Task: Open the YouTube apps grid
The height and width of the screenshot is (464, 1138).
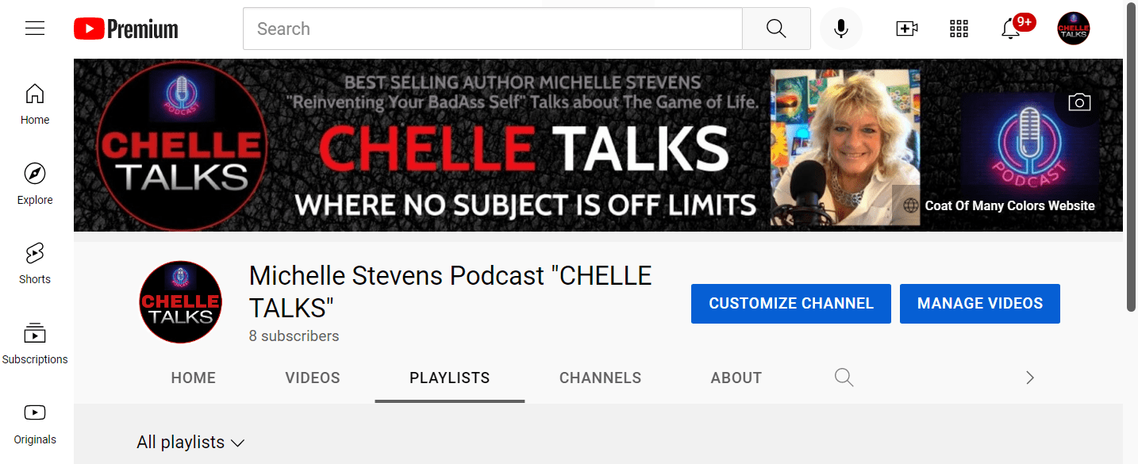Action: click(x=959, y=29)
